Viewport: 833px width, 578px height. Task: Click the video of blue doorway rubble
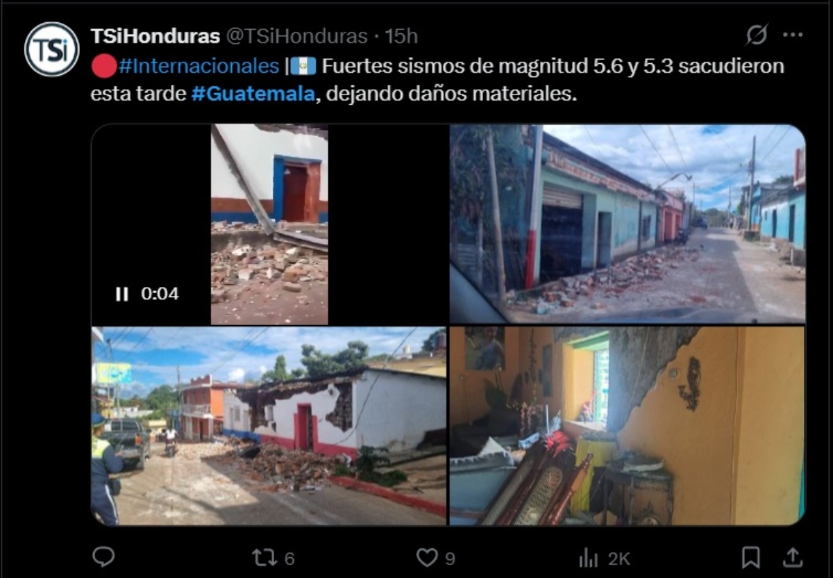pyautogui.click(x=269, y=224)
